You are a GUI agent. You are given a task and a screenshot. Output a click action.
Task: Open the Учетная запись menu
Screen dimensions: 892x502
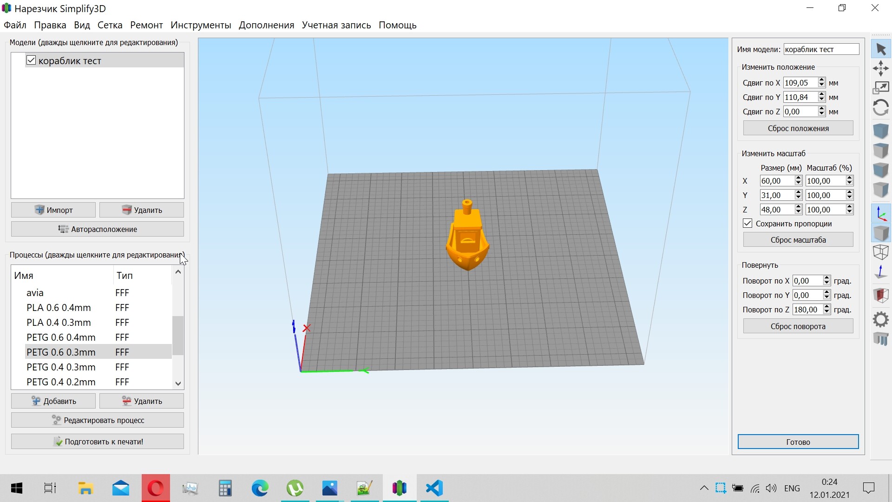tap(336, 25)
